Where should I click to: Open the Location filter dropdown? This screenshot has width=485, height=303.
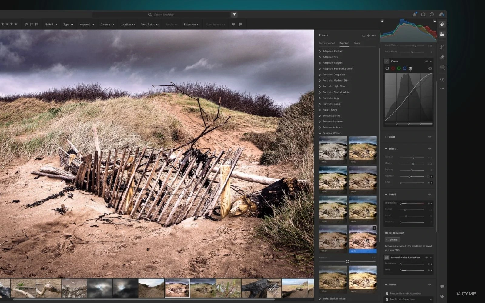coord(127,25)
